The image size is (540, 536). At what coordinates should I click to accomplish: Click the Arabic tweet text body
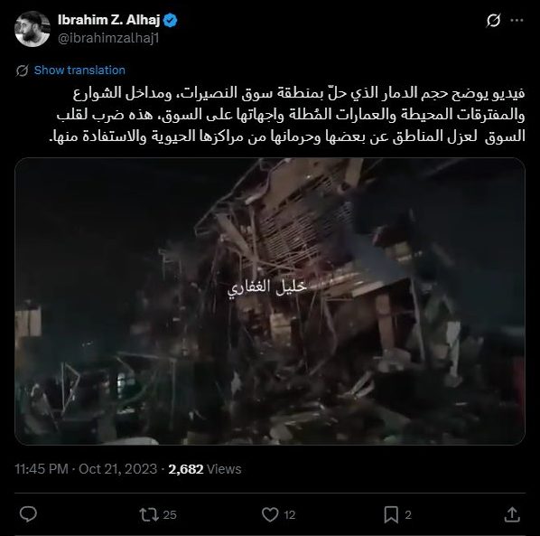[x=290, y=115]
